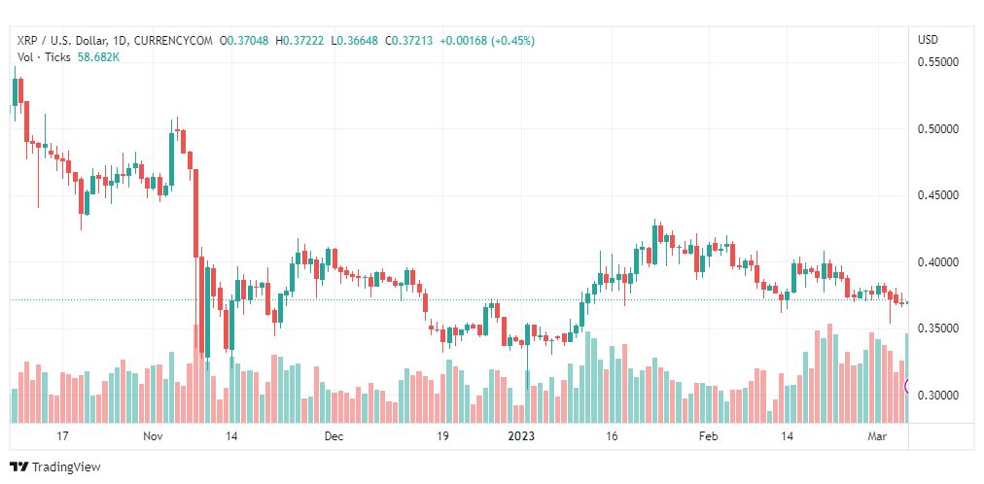984x484 pixels.
Task: Open the USD currency selector
Action: (x=929, y=40)
